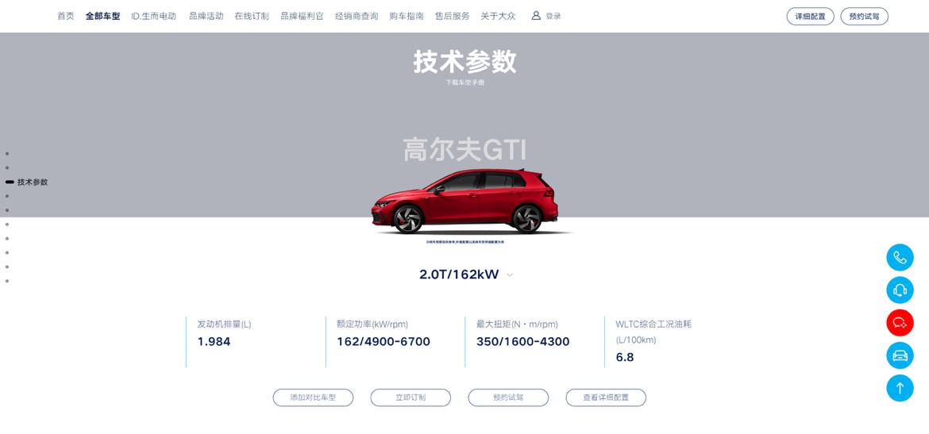Click 添加对比车型 button
Image resolution: width=929 pixels, height=434 pixels.
313,398
